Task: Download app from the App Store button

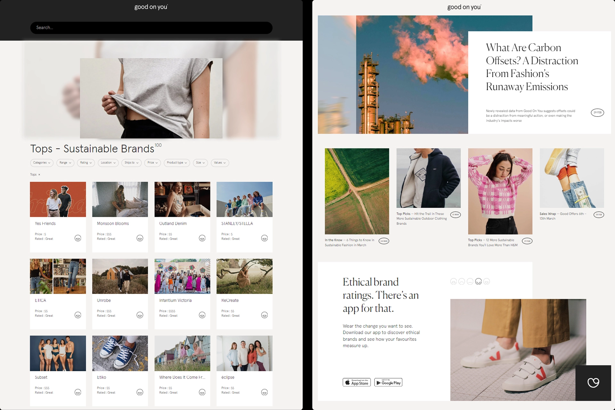Action: tap(357, 382)
